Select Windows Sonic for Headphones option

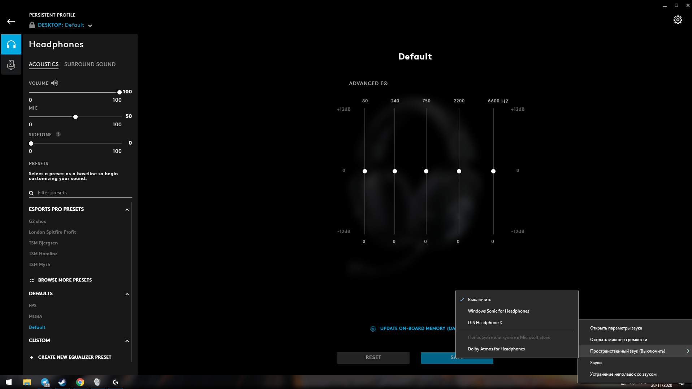click(498, 311)
